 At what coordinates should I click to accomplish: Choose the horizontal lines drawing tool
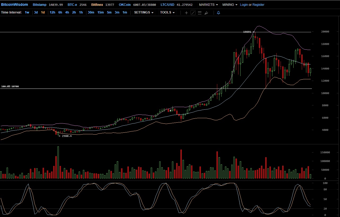point(200,13)
